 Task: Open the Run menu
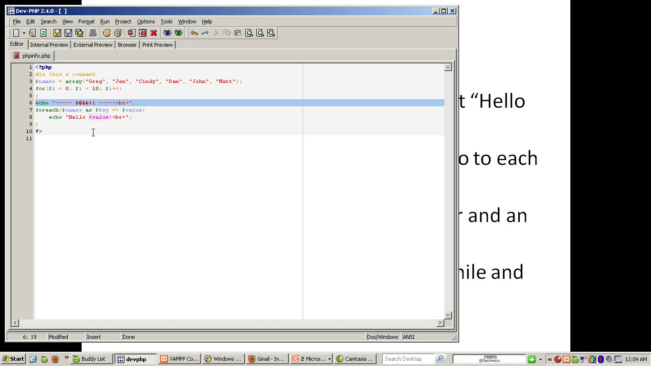pyautogui.click(x=105, y=21)
